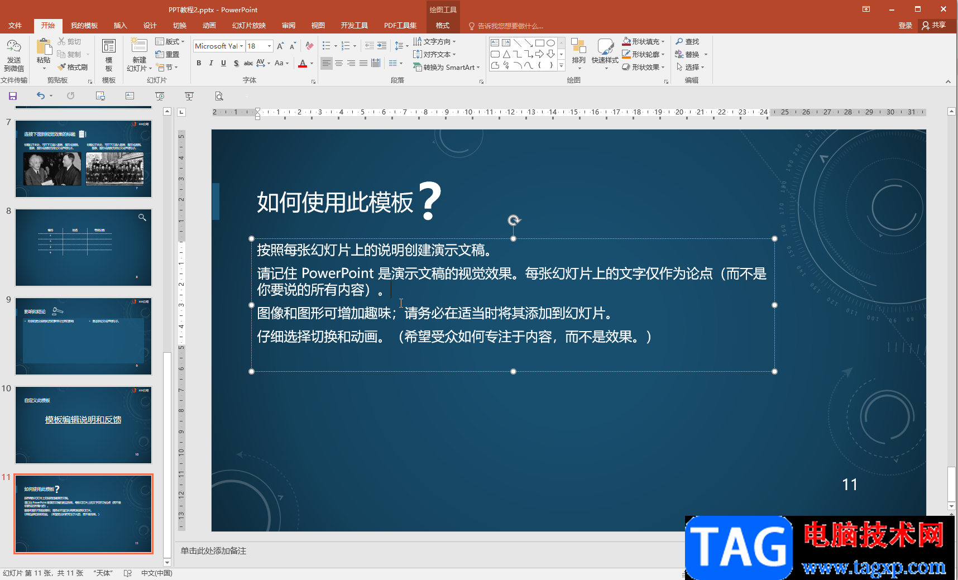Screen dimensions: 958x580
Task: Toggle right text alignment
Action: [351, 63]
